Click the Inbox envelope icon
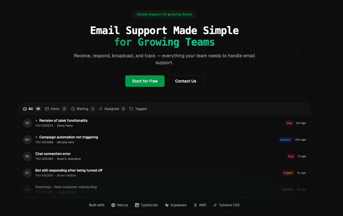The width and height of the screenshot is (343, 216). coord(47,109)
